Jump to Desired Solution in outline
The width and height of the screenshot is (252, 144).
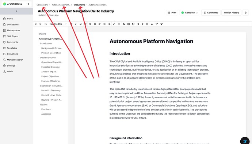[x=48, y=57]
